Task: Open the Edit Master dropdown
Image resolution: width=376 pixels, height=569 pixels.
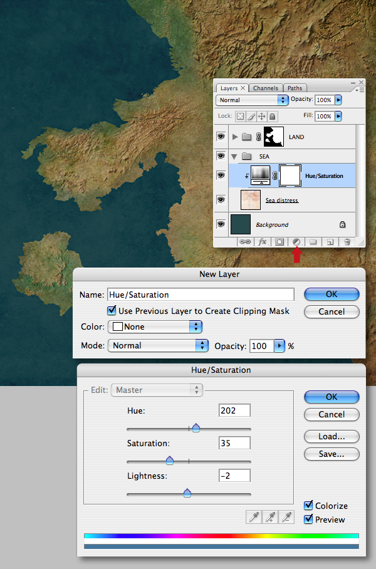Action: (x=157, y=390)
